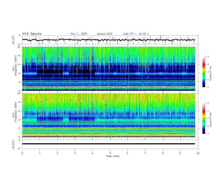Image resolution: width=223 pixels, height=172 pixels.
Task: Click the log(PSD) label beside ch.2 color bar
Action: tap(211, 120)
